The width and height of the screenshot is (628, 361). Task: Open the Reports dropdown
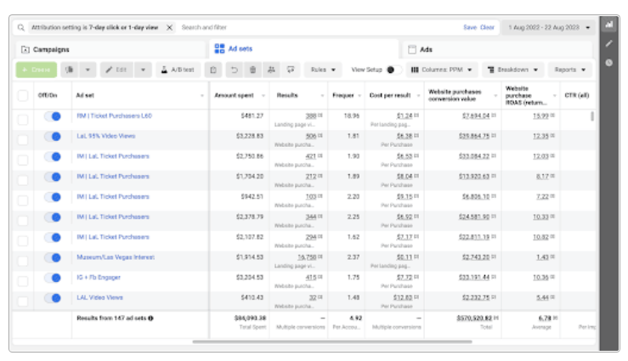(x=570, y=70)
